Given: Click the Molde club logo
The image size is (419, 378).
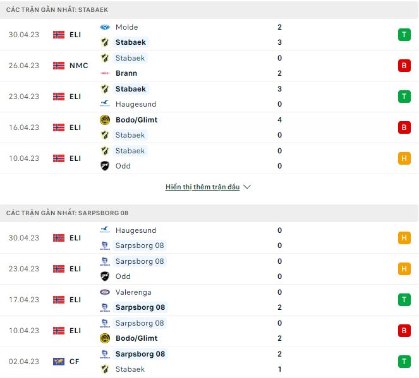Looking at the screenshot, I should click(x=105, y=27).
